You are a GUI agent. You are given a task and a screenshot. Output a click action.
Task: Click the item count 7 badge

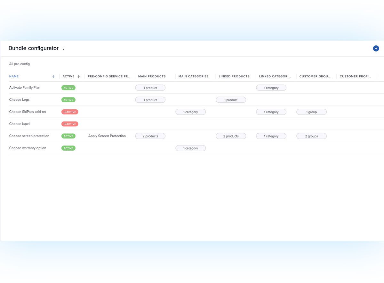click(x=63, y=49)
